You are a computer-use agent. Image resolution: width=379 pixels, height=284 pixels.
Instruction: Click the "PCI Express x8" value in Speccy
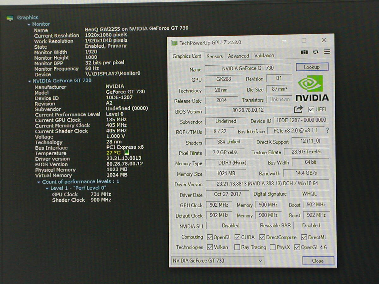(125, 147)
